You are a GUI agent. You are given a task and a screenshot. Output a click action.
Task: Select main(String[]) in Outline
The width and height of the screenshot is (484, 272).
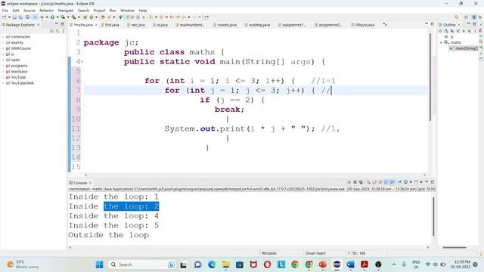(464, 48)
